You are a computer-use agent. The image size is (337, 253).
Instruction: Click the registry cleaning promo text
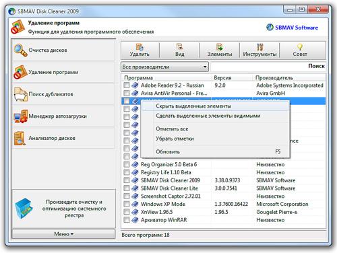point(74,209)
